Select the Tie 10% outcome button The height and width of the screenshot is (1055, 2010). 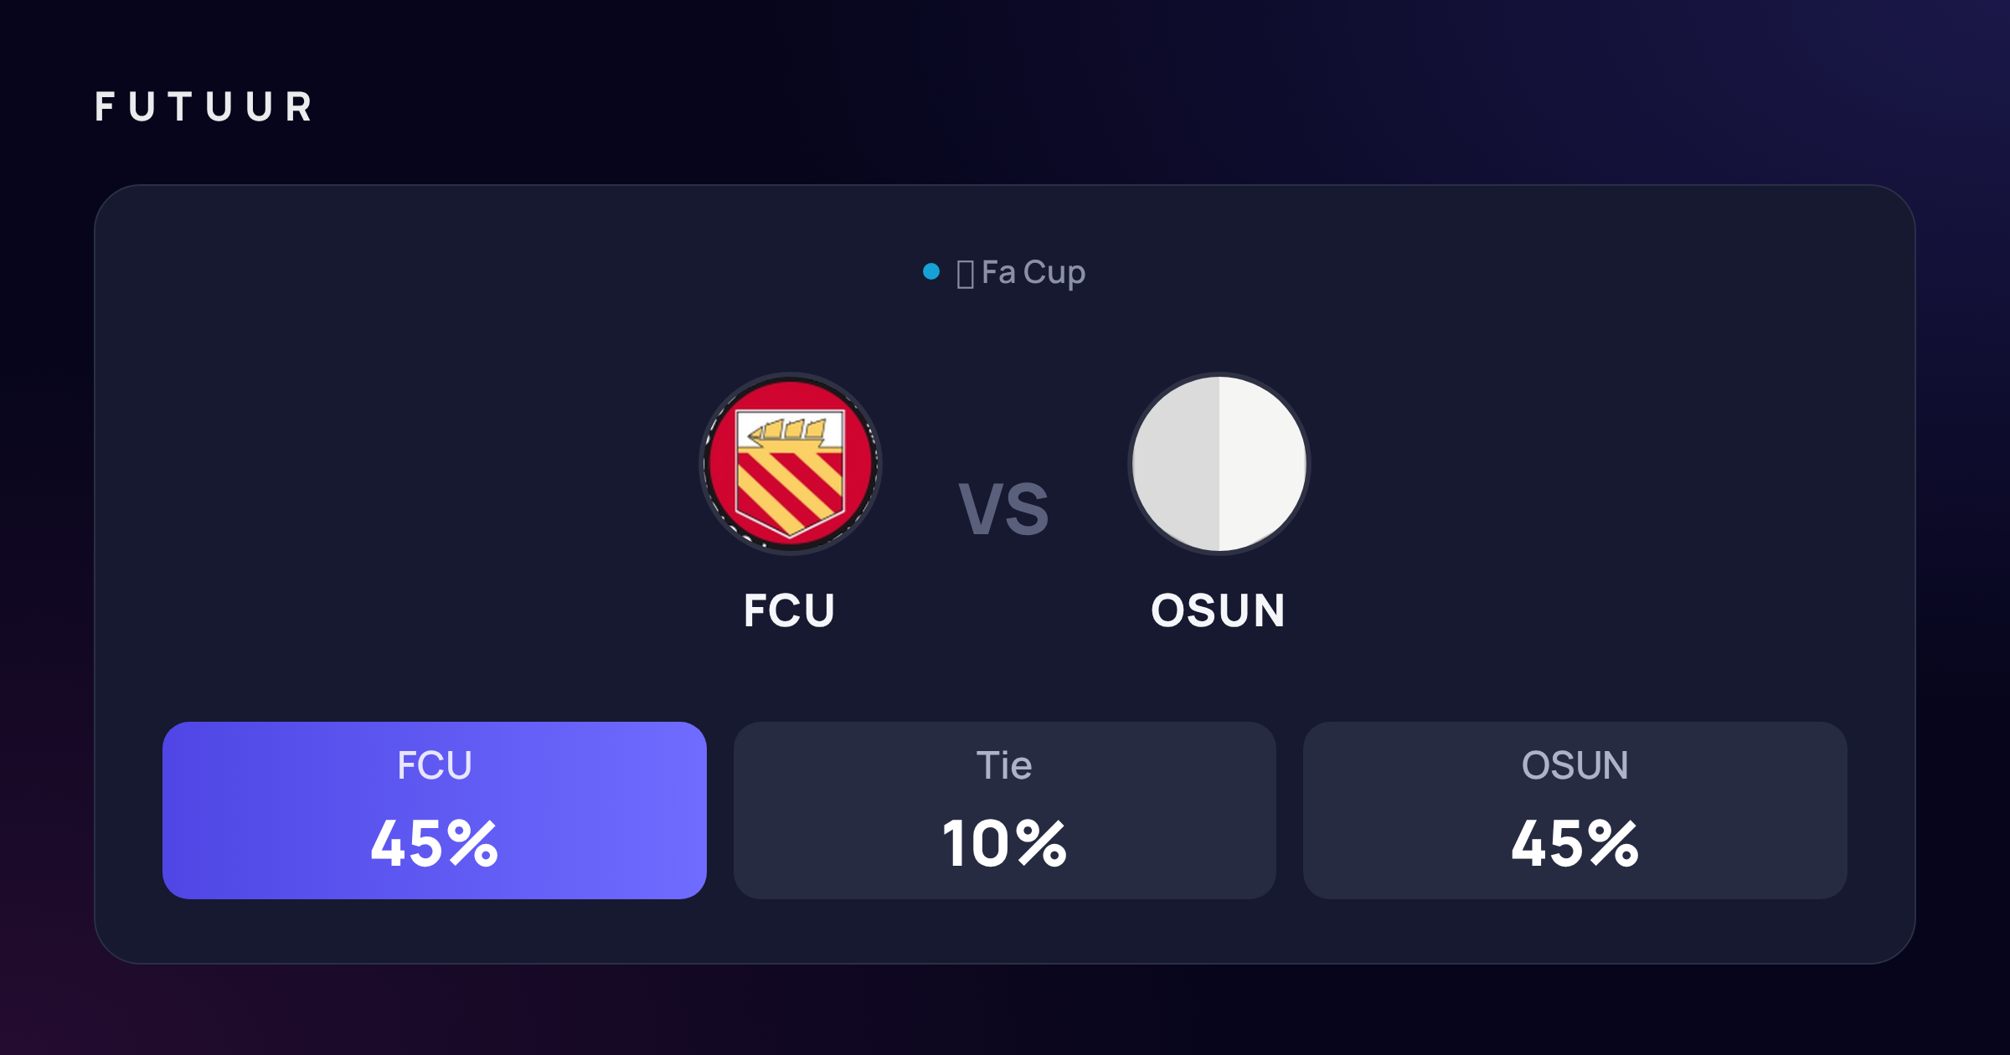(1005, 811)
